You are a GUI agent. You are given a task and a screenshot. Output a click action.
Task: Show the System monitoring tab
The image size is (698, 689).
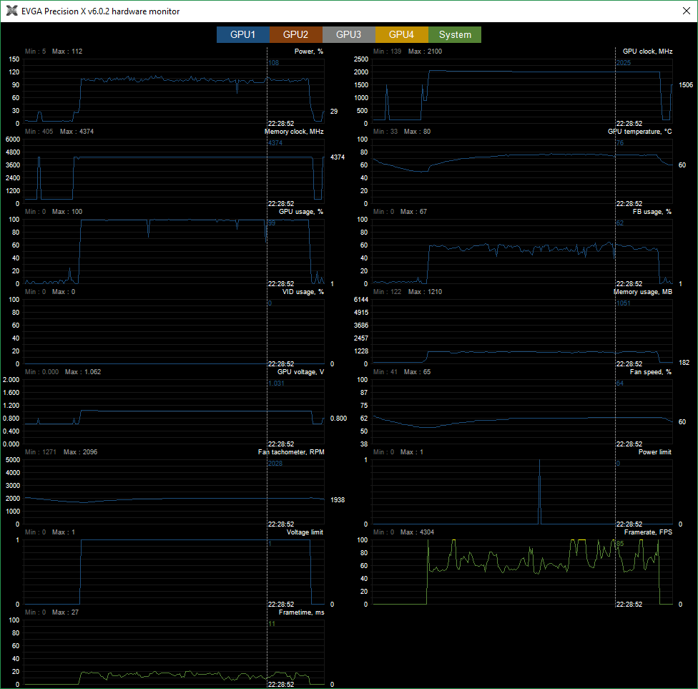pyautogui.click(x=455, y=34)
